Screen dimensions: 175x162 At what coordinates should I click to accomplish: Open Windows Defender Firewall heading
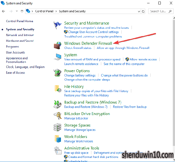point(88,43)
